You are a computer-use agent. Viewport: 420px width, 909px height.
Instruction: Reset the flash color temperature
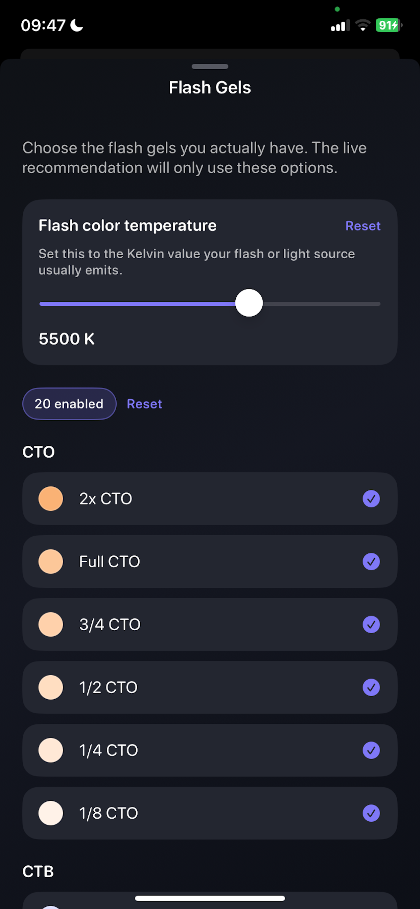(x=363, y=226)
